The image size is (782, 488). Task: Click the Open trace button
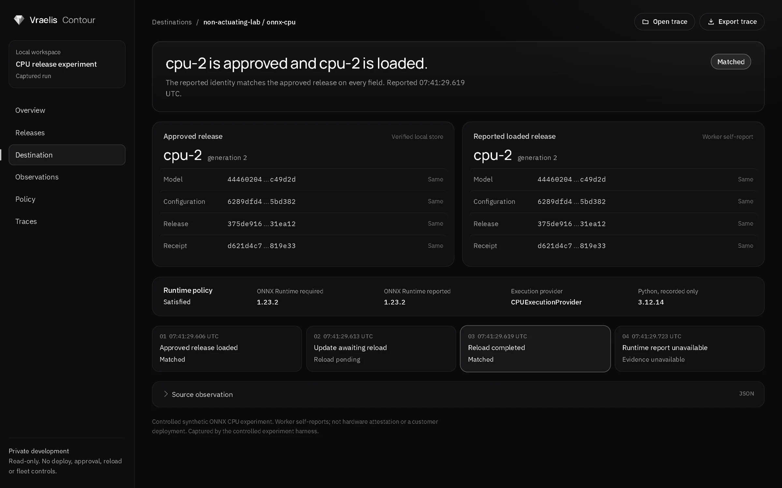point(664,22)
